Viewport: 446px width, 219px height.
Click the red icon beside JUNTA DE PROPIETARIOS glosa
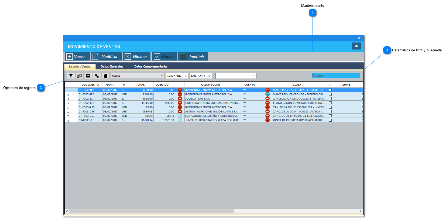click(x=267, y=120)
